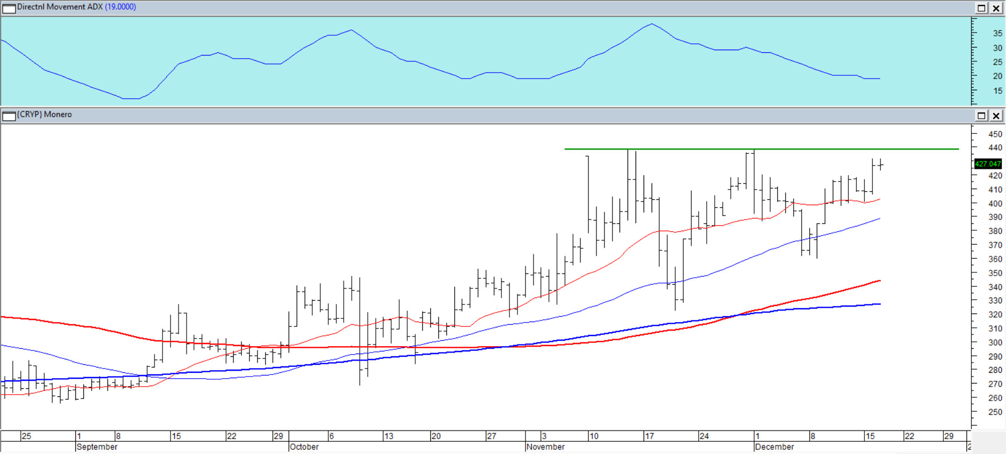
Task: Click the November label on date axis
Action: (x=546, y=447)
